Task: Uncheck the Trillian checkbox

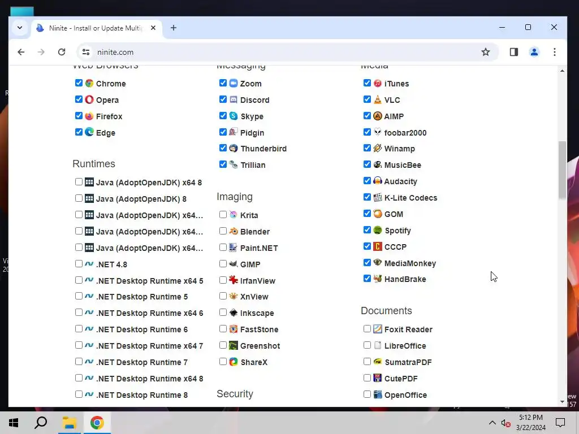Action: coord(223,164)
